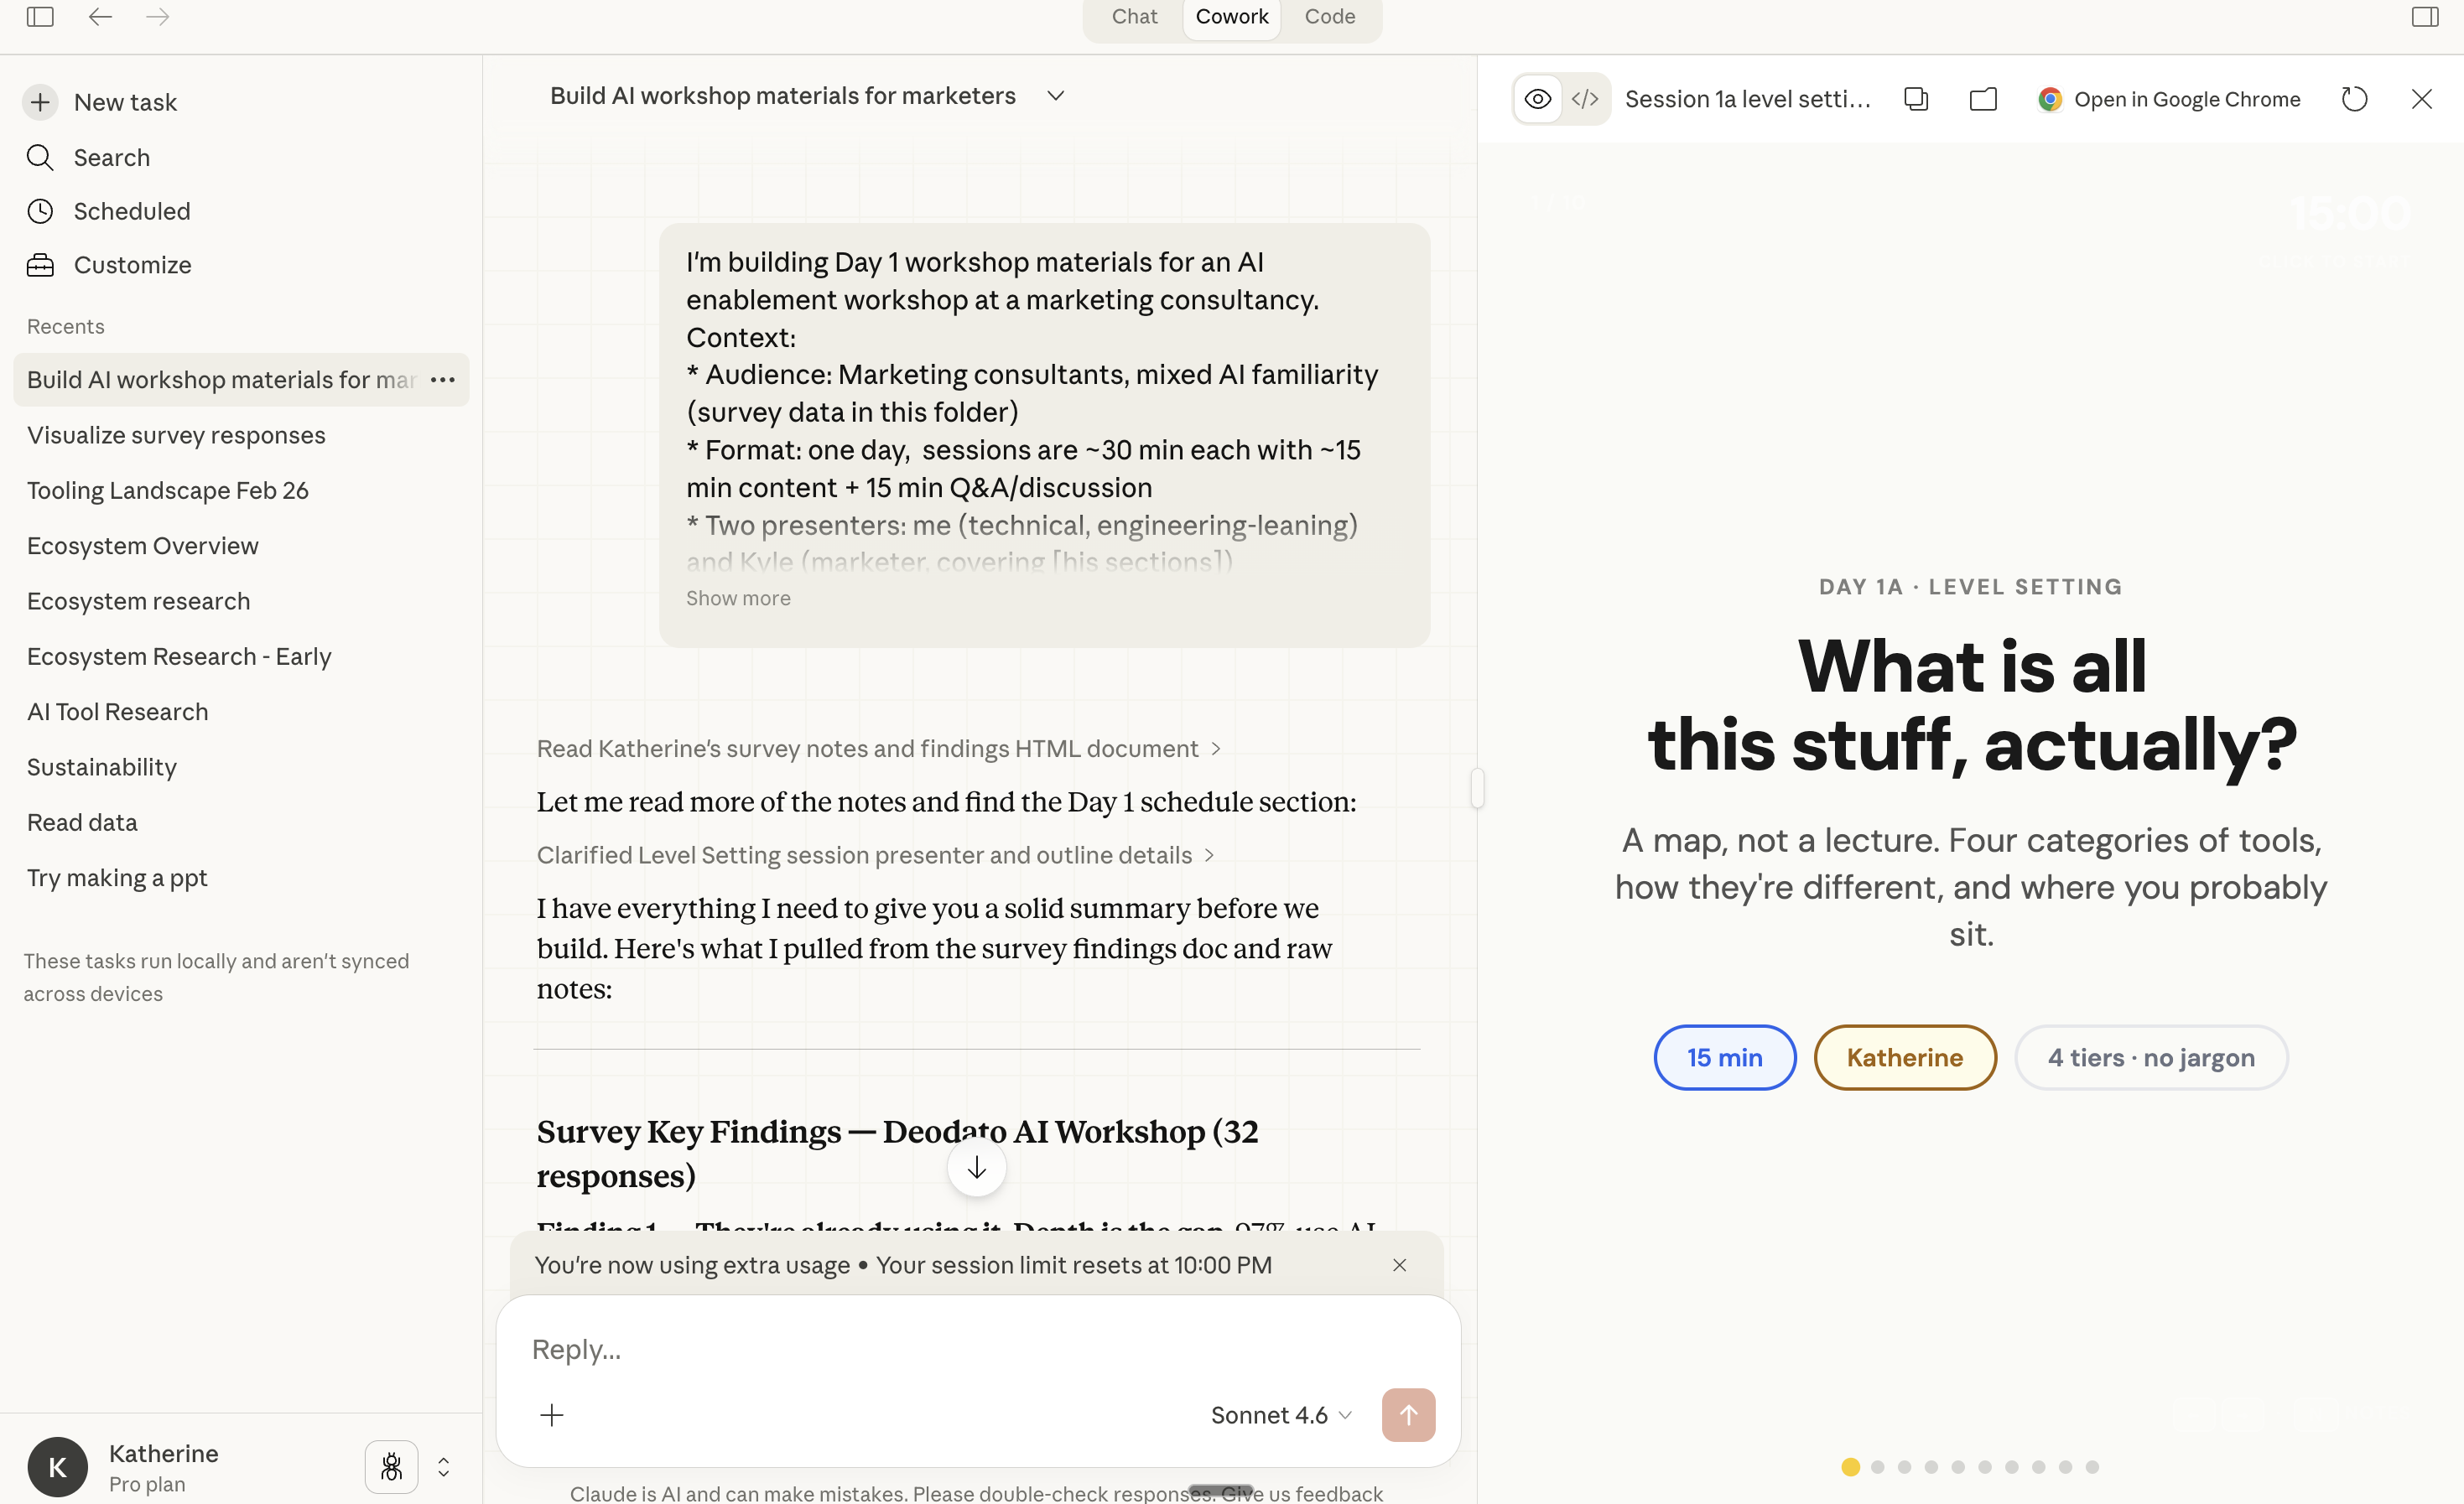
Task: Switch to code view toggle
Action: [1585, 99]
